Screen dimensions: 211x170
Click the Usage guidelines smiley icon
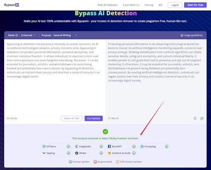pos(182,35)
